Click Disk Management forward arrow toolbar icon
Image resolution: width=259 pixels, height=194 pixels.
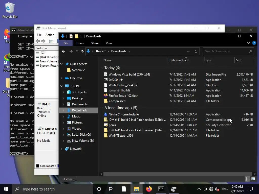click(x=44, y=41)
